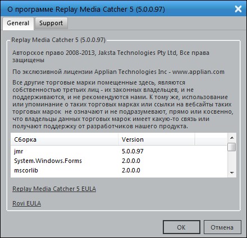Click the 2.0.0.0 version of System.Windows.Forms
Image resolution: width=247 pixels, height=238 pixels.
[x=131, y=161]
